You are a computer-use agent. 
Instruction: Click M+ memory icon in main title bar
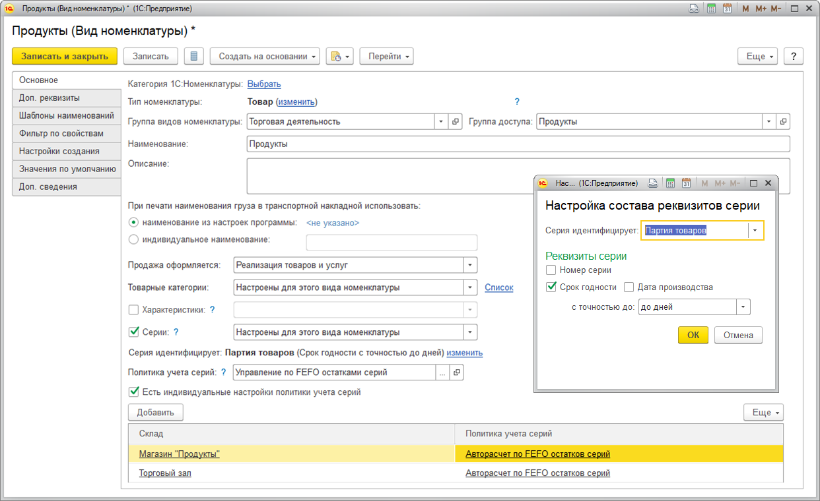tap(761, 9)
